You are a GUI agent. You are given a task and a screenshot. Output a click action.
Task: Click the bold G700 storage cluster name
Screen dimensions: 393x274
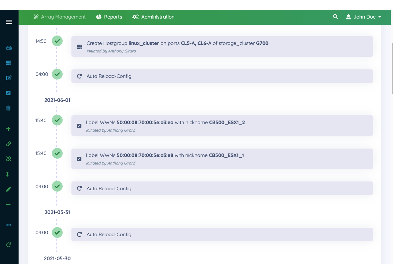(x=262, y=43)
